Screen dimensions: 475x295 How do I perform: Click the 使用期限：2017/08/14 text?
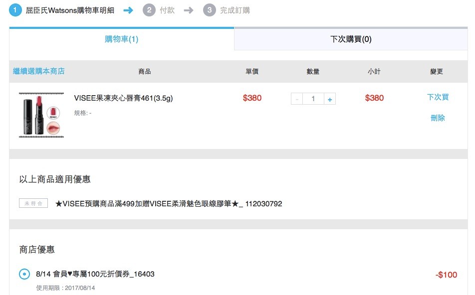tap(65, 288)
